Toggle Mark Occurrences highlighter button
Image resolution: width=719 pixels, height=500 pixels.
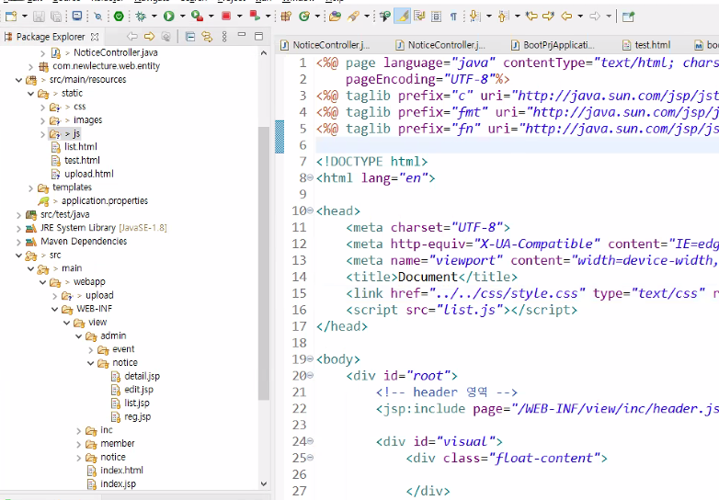tap(402, 17)
